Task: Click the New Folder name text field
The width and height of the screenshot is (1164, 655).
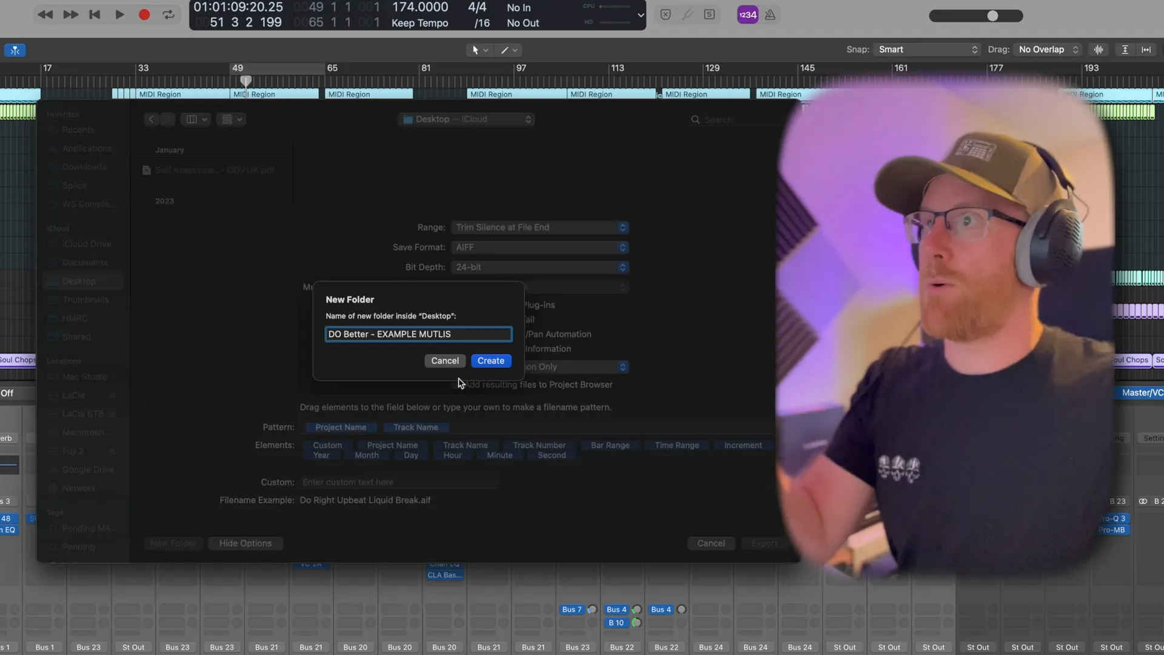Action: click(x=418, y=334)
